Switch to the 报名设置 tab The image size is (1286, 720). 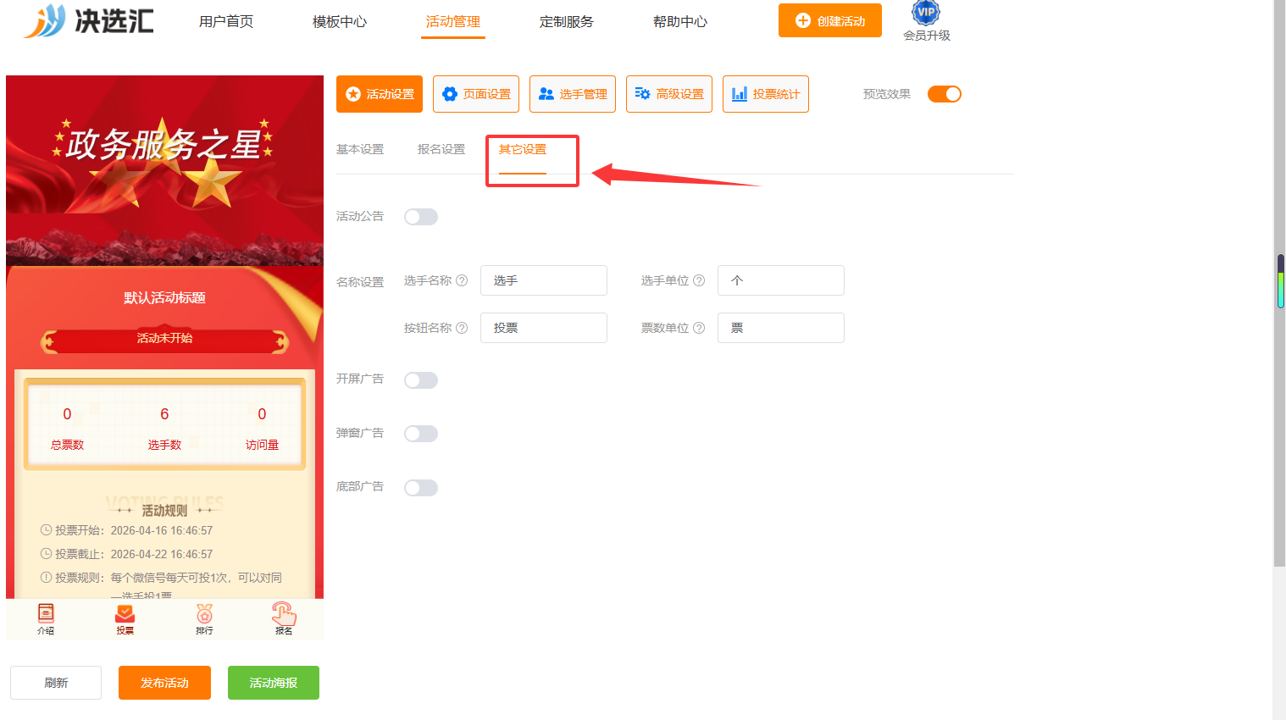pyautogui.click(x=441, y=149)
